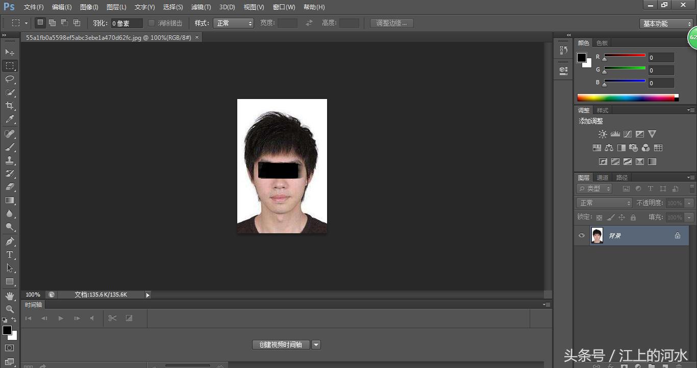Screen dimensions: 697x368
Task: Select the Brush tool
Action: tap(10, 146)
